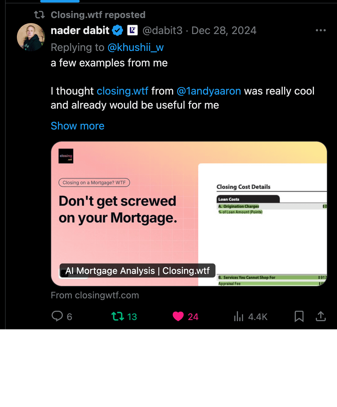Toggle the bookmark icon on the post
Viewport: 337px width, 407px height.
(x=299, y=316)
